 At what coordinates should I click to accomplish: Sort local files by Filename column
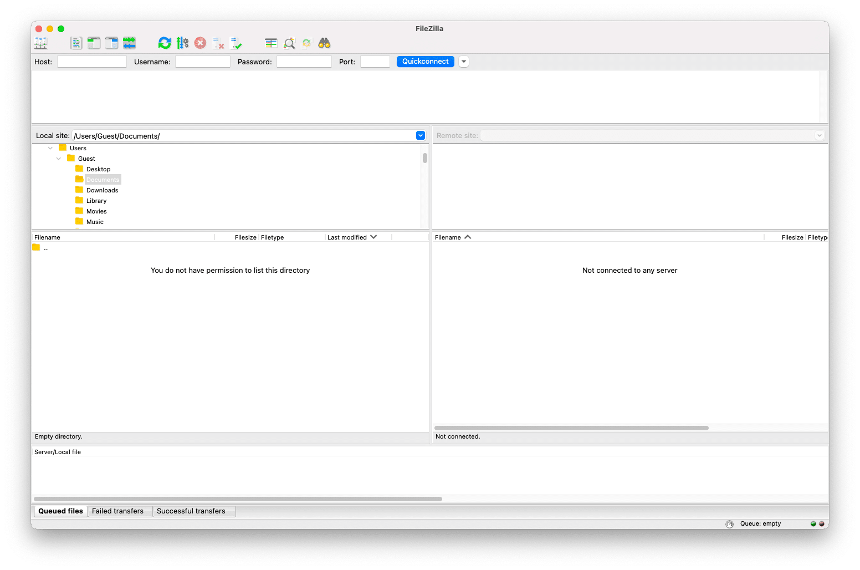click(x=123, y=237)
